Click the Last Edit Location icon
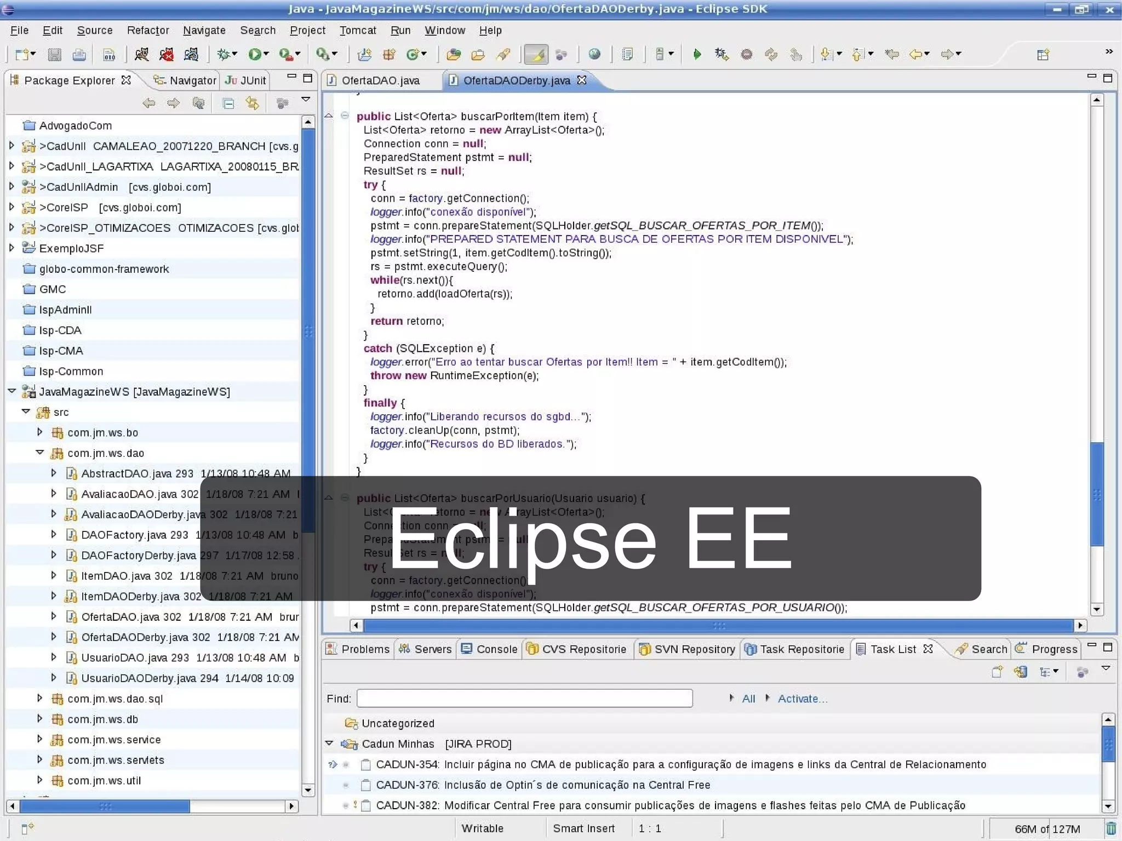The image size is (1122, 841). point(892,54)
